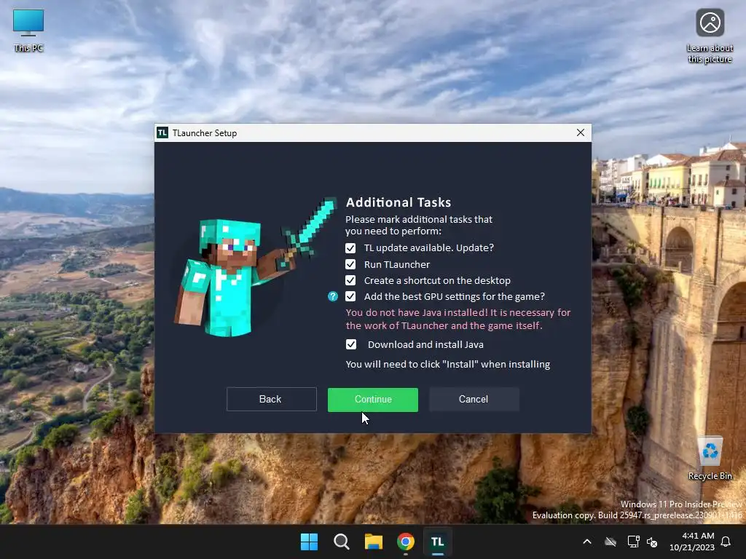Open the Windows Start menu
Image resolution: width=746 pixels, height=559 pixels.
(x=309, y=542)
